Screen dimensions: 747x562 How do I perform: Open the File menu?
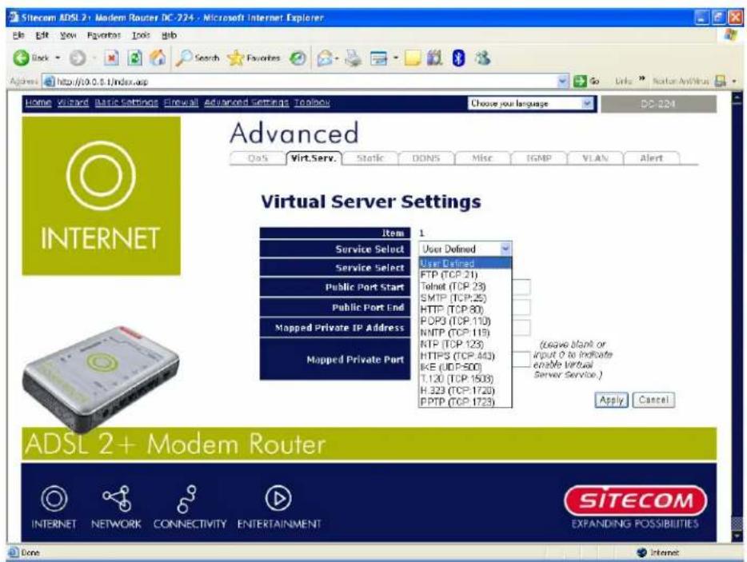(18, 35)
